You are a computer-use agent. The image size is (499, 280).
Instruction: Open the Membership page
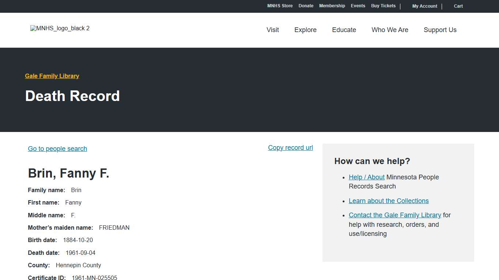tap(332, 6)
